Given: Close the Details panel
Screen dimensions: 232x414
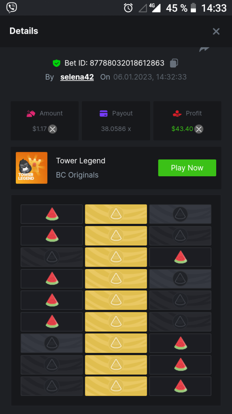Looking at the screenshot, I should [x=216, y=31].
